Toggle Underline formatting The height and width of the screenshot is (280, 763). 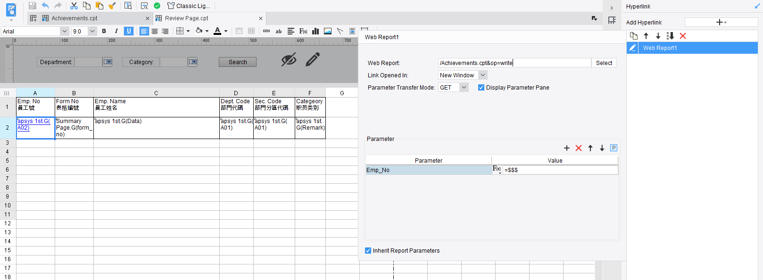[x=129, y=31]
